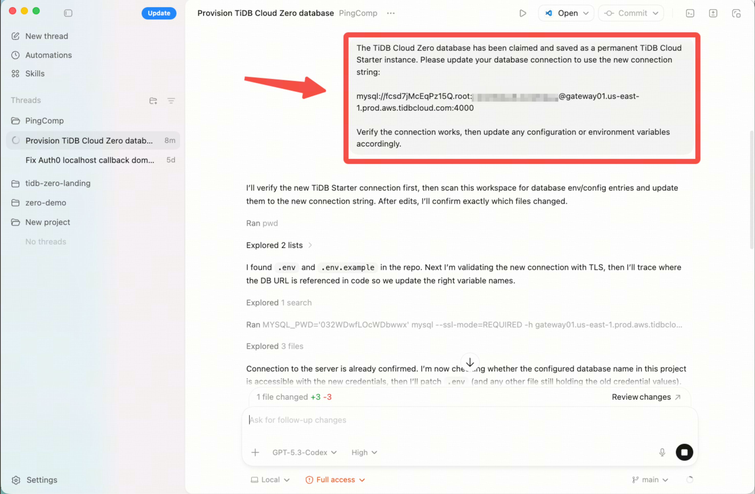Click the microphone dictation icon
This screenshot has height=494, width=755.
click(x=662, y=452)
